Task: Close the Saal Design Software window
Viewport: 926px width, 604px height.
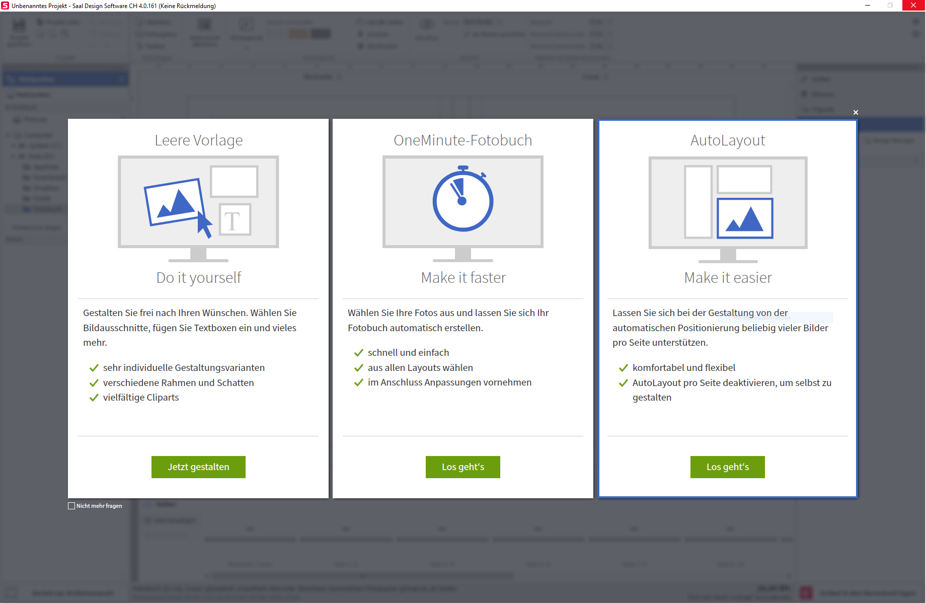Action: [x=913, y=6]
